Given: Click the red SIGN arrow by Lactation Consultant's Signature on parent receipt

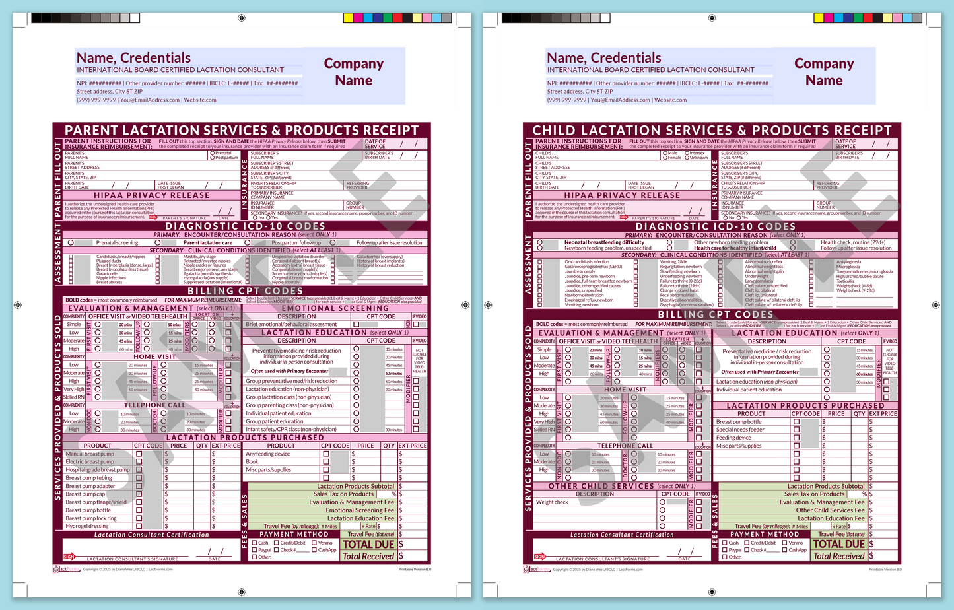Looking at the screenshot, I should pos(69,557).
